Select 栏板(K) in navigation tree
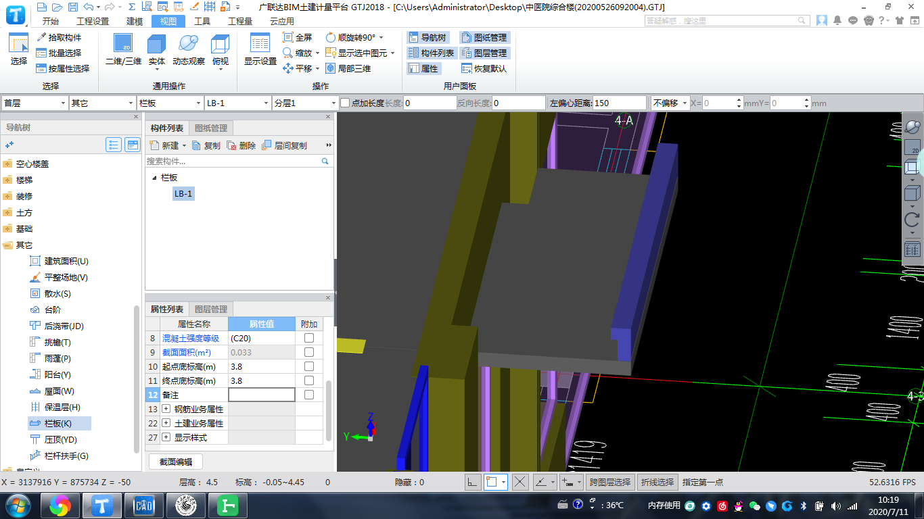Image resolution: width=924 pixels, height=519 pixels. tap(59, 423)
